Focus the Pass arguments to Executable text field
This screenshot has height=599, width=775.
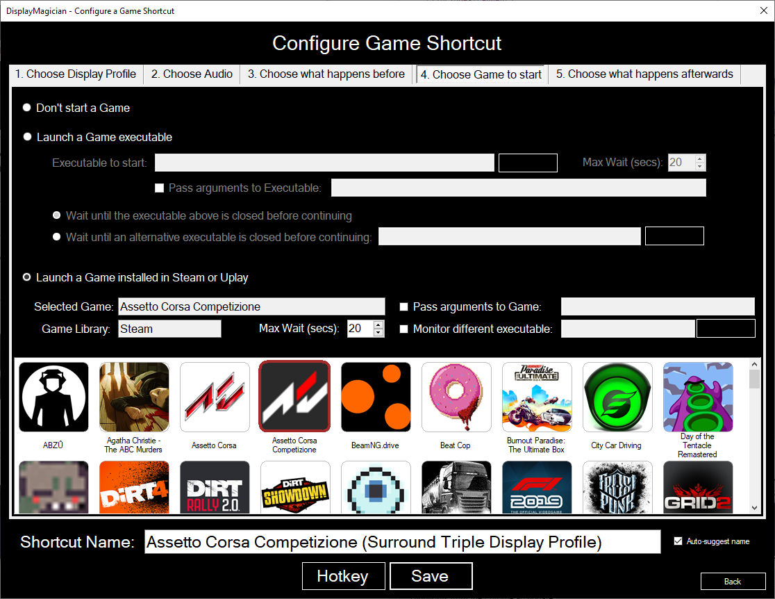(519, 188)
